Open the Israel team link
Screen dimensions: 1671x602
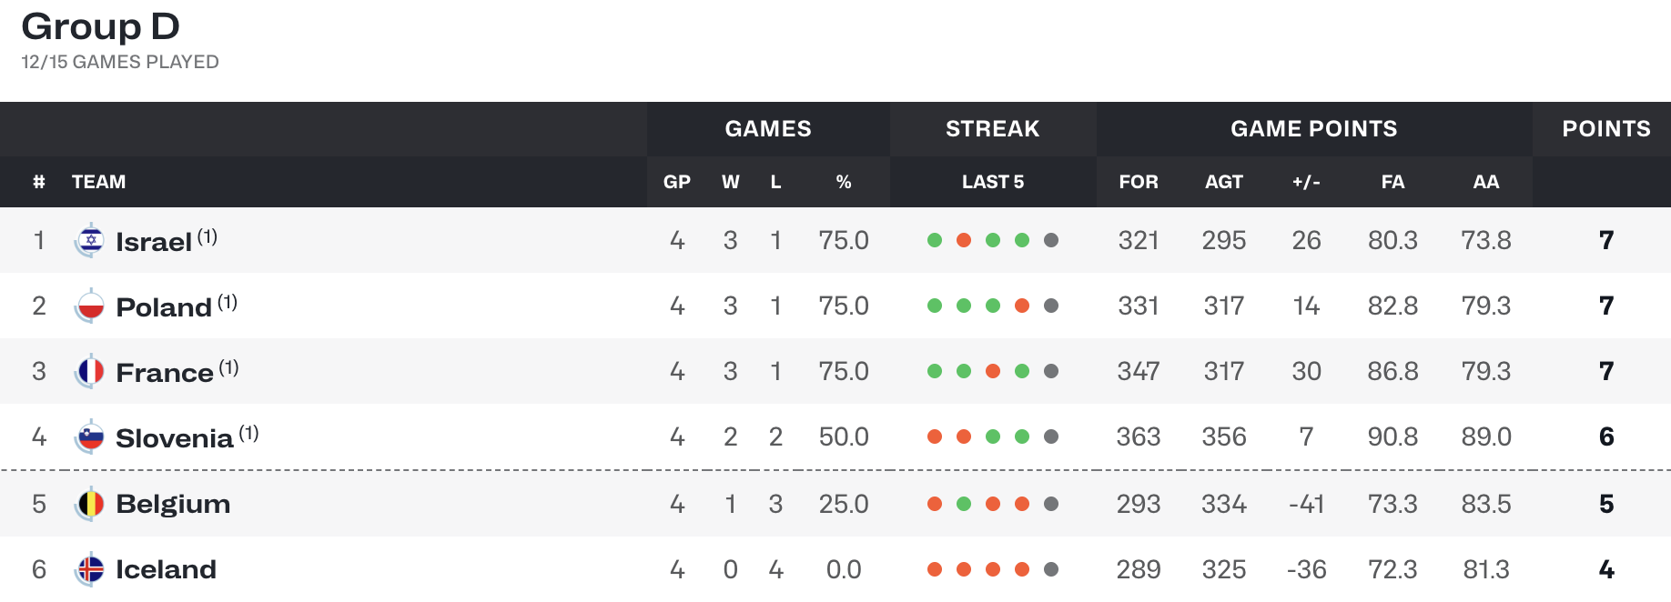(x=154, y=242)
